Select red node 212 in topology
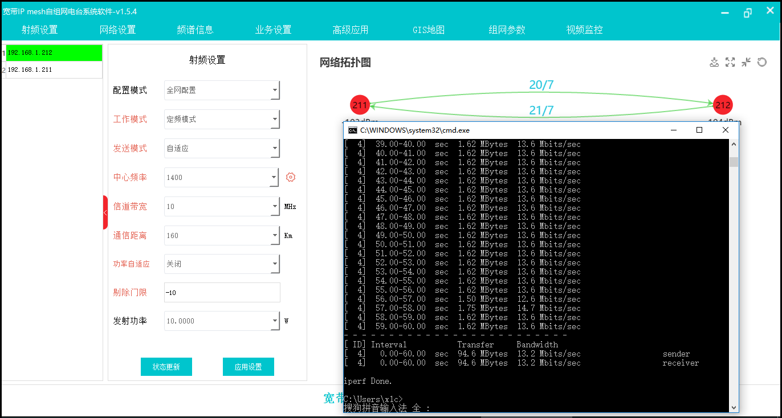This screenshot has width=782, height=418. [723, 105]
